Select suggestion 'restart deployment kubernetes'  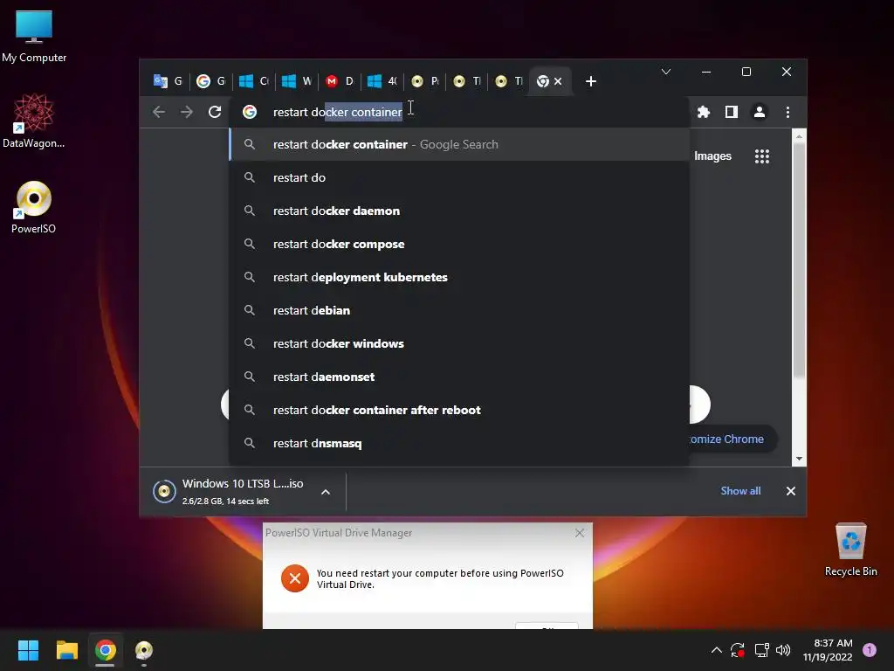[x=459, y=277]
